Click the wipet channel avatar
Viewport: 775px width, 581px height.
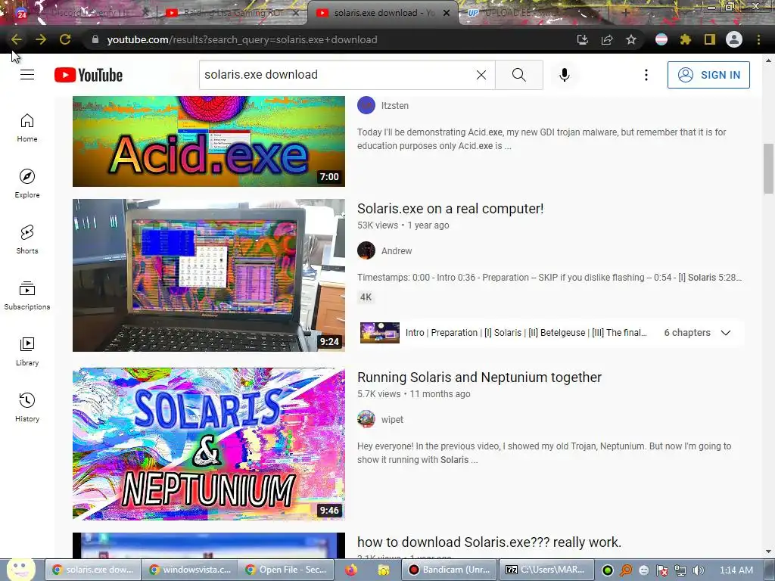pos(366,419)
